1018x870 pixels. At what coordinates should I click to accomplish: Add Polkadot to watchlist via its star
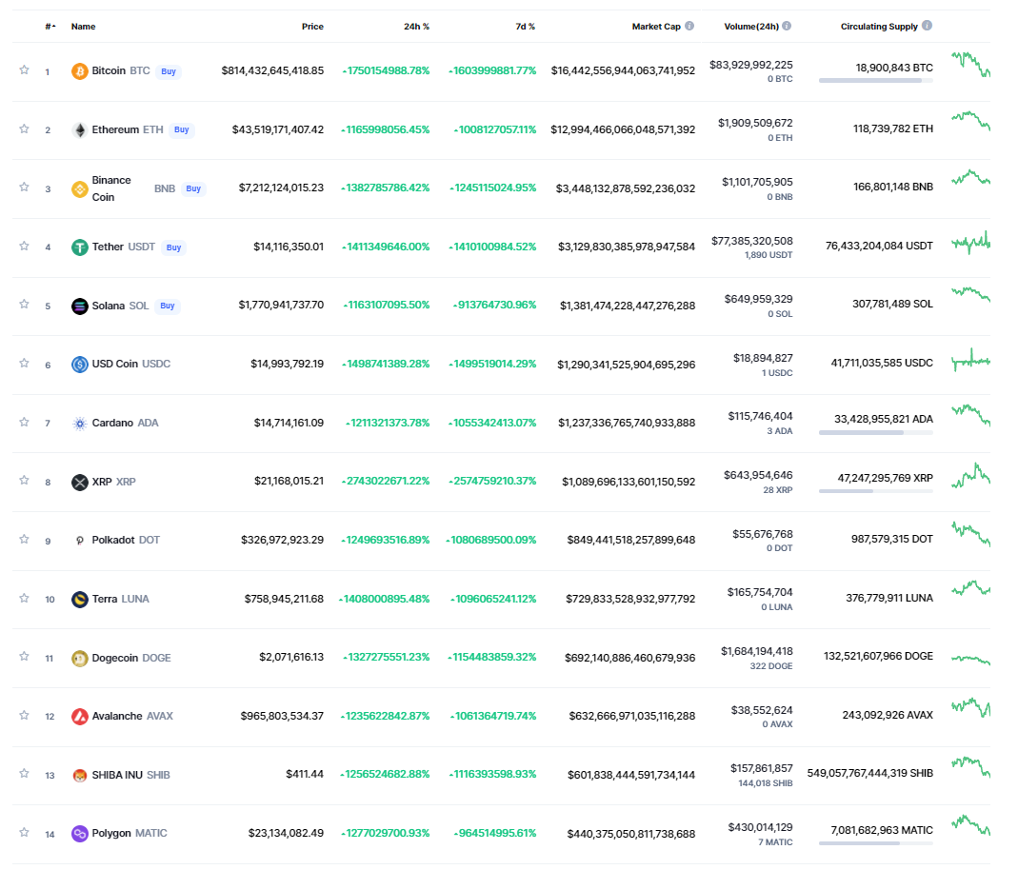pyautogui.click(x=23, y=539)
